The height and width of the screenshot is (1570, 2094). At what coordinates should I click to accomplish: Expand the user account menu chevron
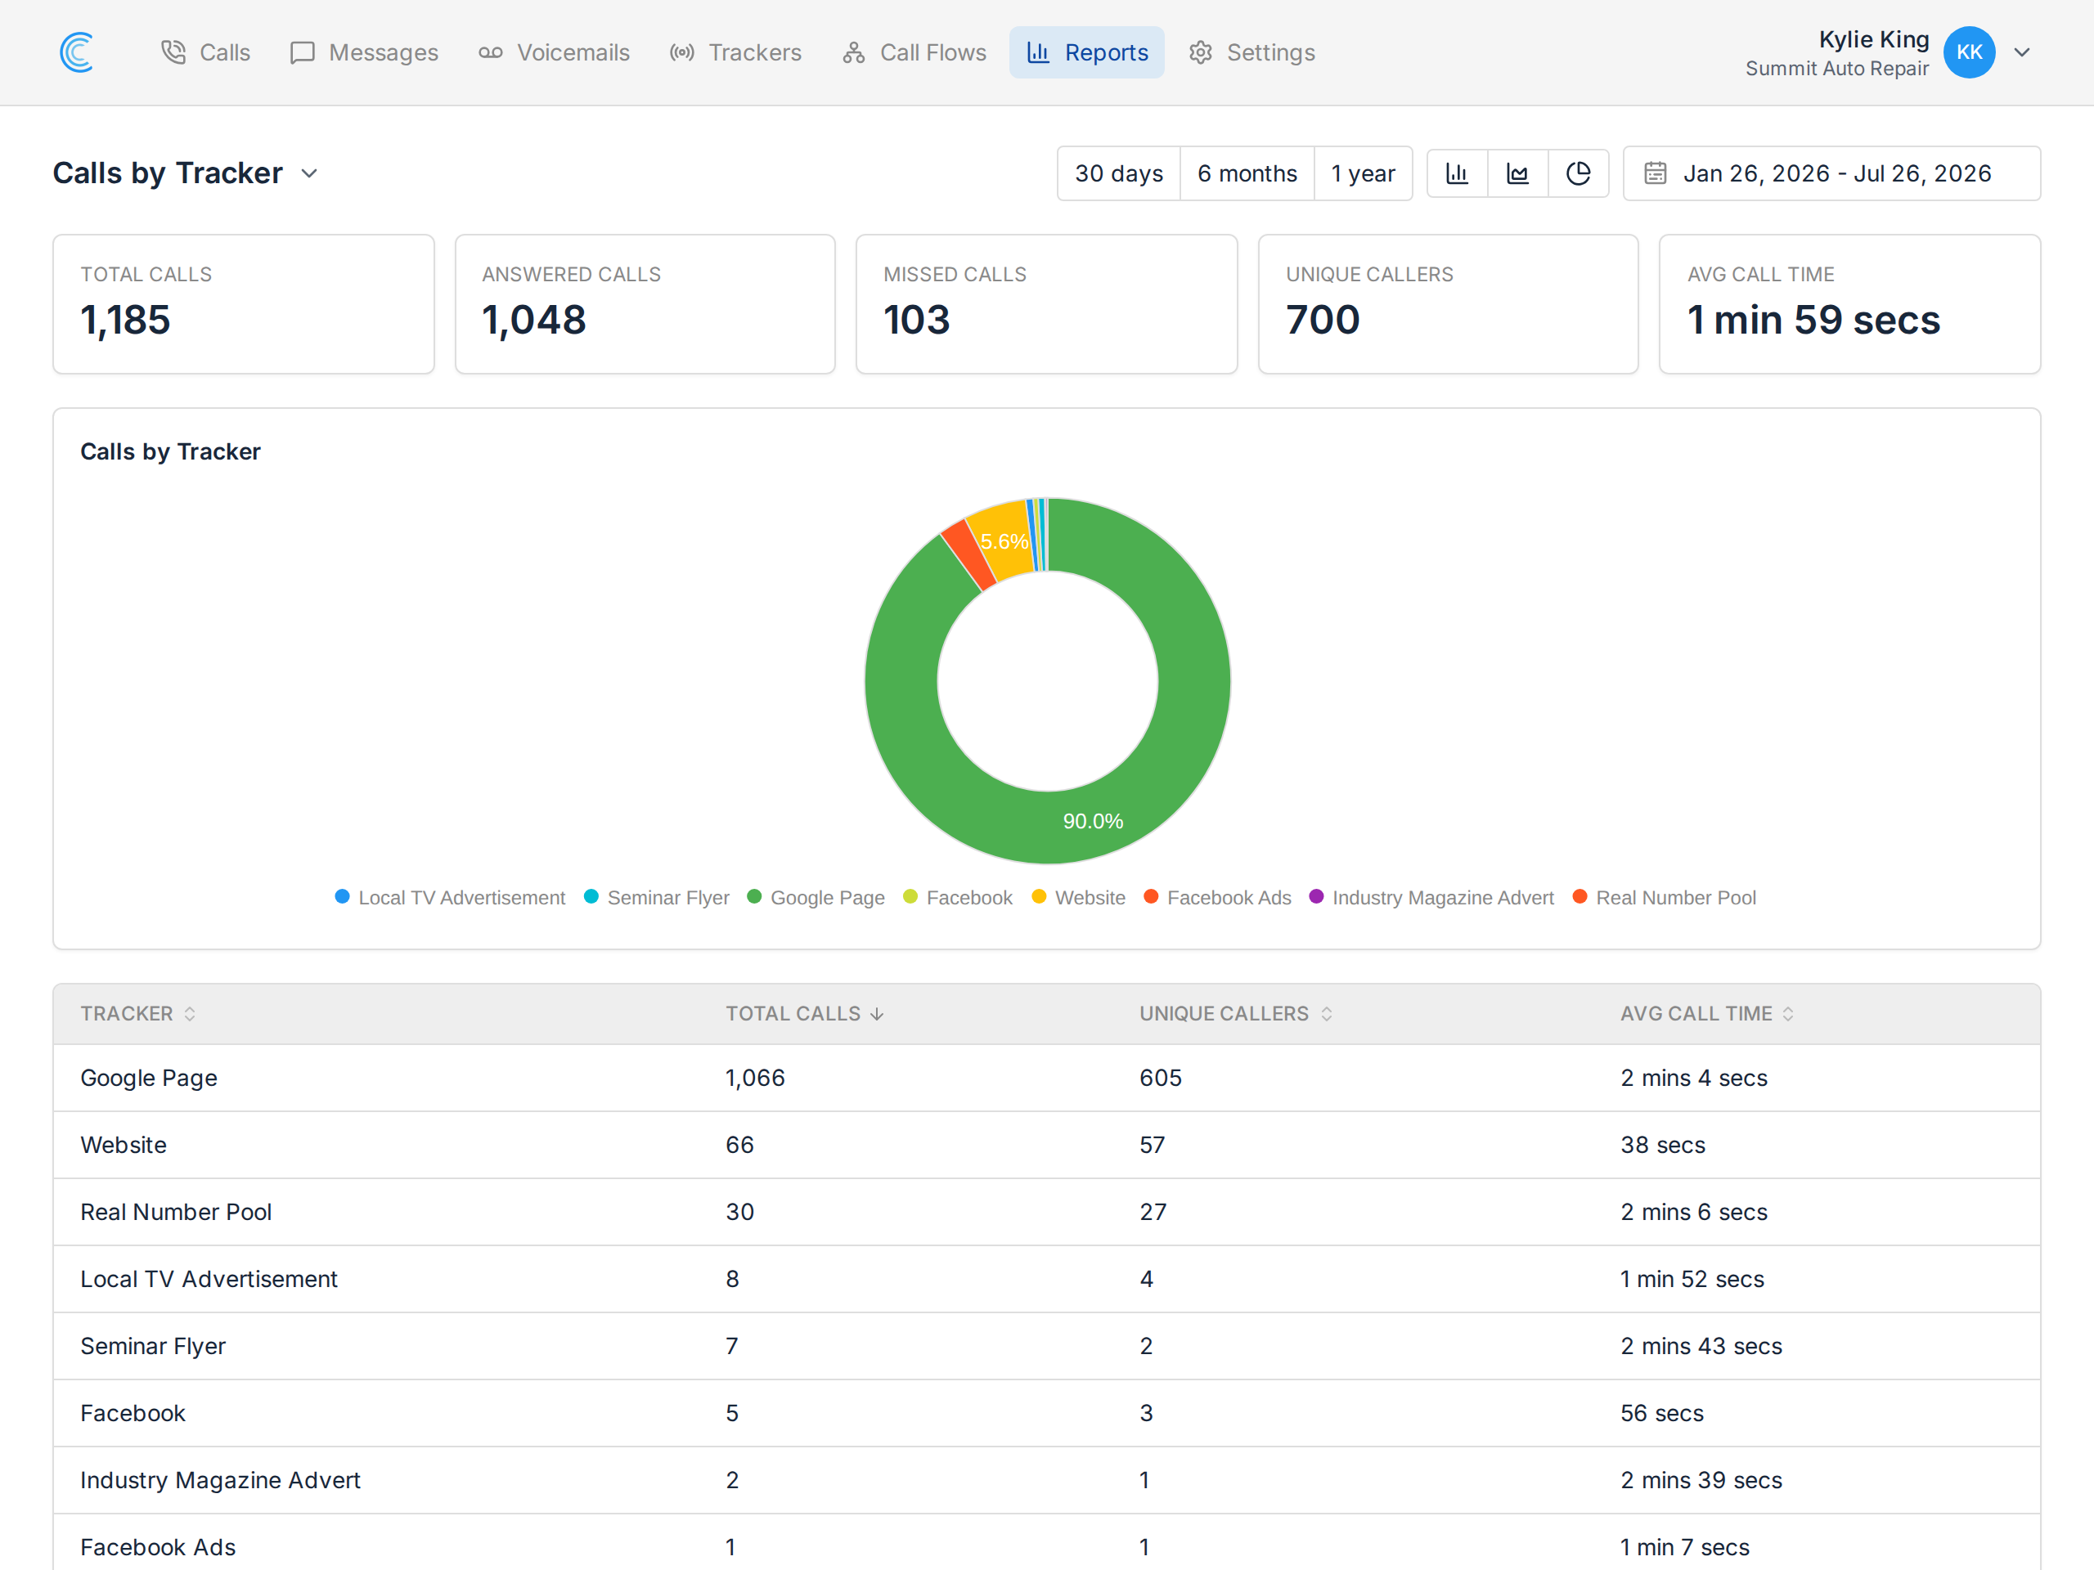[x=2022, y=52]
